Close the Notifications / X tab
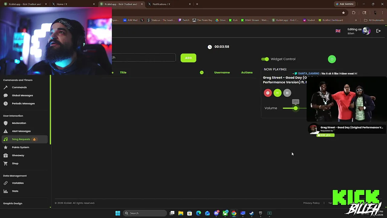The image size is (387, 218). coord(190,4)
